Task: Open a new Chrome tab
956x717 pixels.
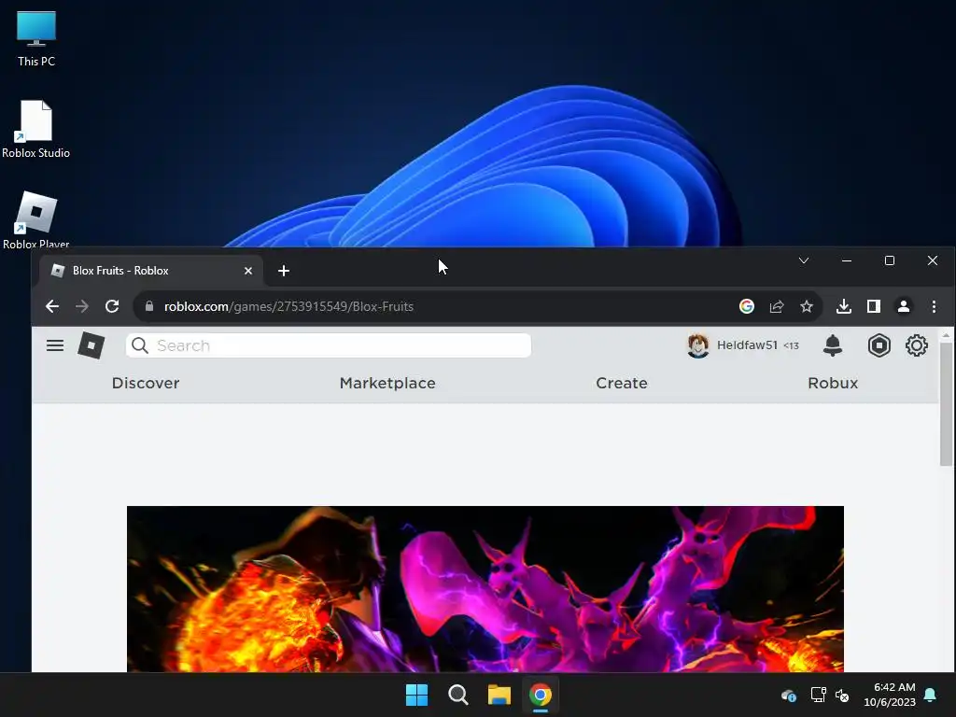Action: pos(284,271)
